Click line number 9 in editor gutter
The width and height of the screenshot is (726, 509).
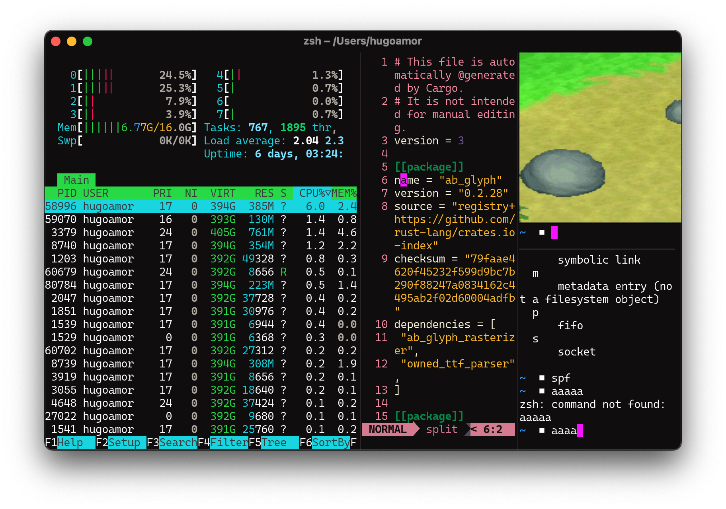point(384,258)
